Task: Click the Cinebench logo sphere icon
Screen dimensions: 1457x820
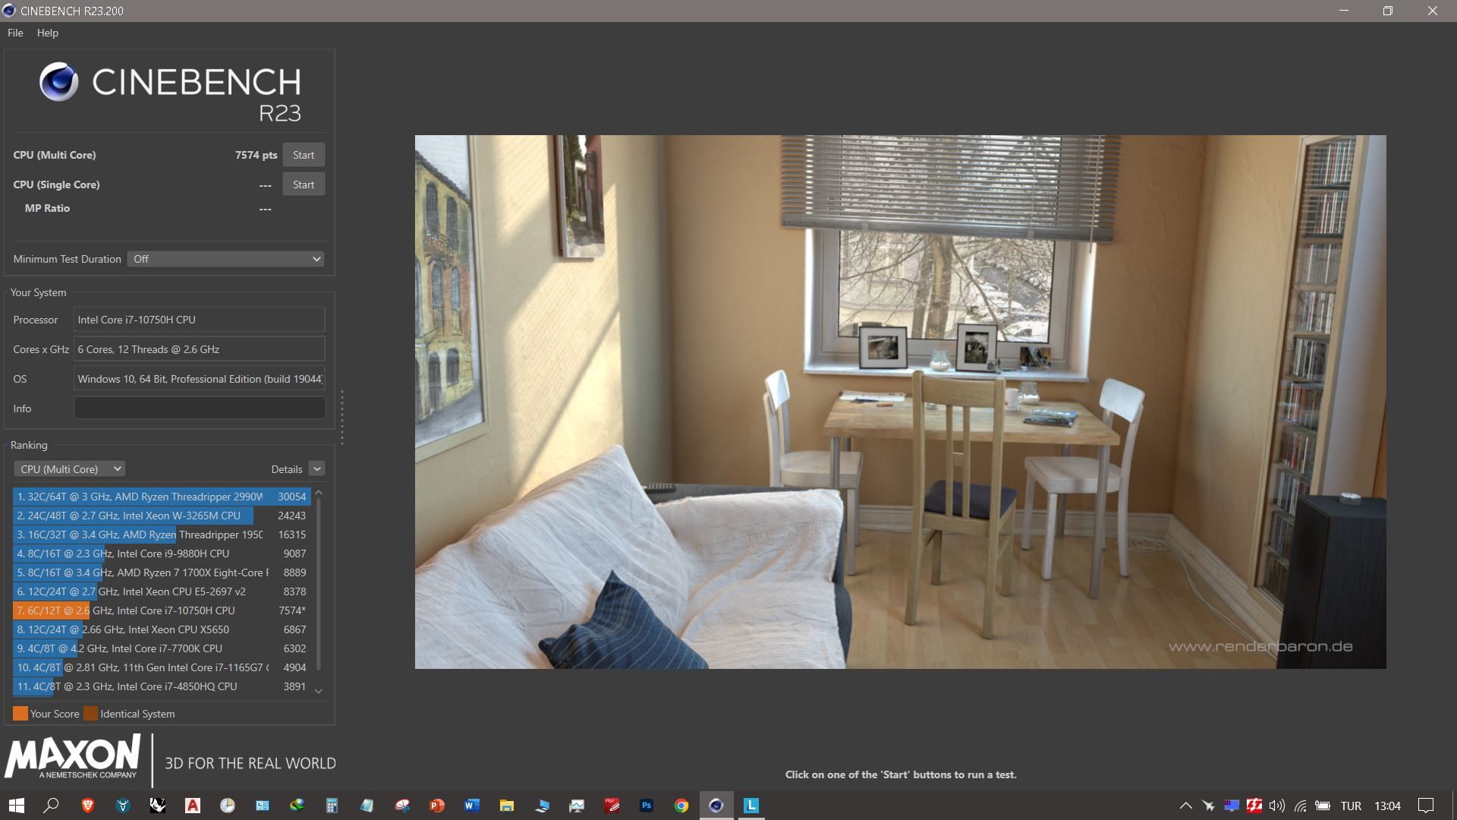Action: (x=58, y=82)
